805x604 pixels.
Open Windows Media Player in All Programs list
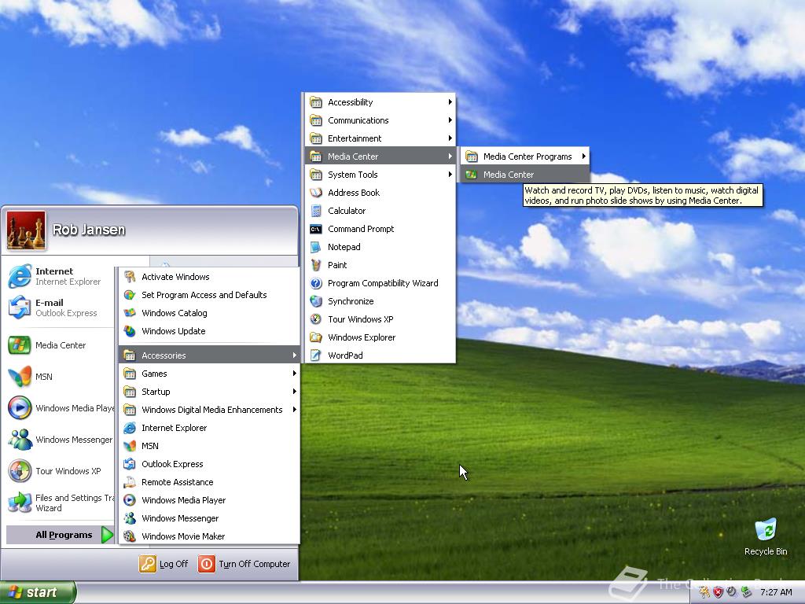click(209, 500)
